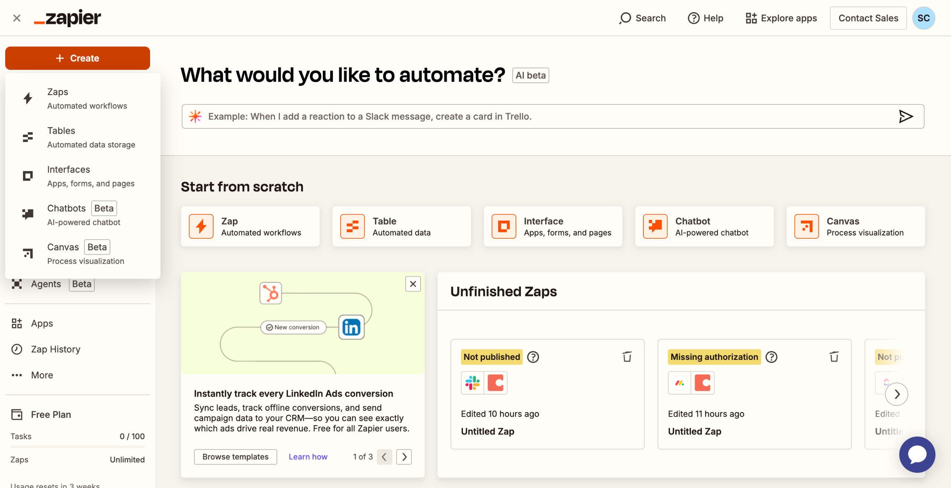This screenshot has width=951, height=488.
Task: Start a Canvas from scratch card
Action: (x=856, y=227)
